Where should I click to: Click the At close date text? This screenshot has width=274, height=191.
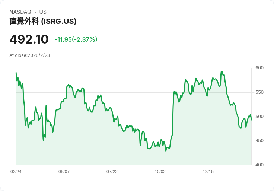click(x=30, y=55)
